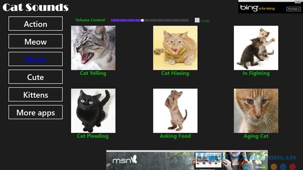
Task: Play the Aging Cat sound image
Action: point(256,110)
